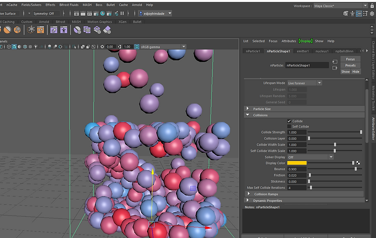The image size is (376, 238).
Task: Toggle the Modeling Toolkit icon at top right
Action: click(345, 14)
